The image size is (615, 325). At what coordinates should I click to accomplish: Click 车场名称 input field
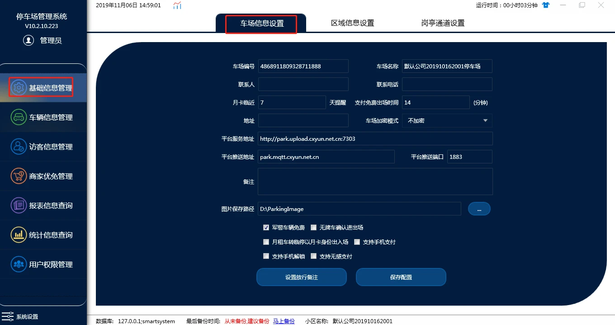[x=447, y=66]
